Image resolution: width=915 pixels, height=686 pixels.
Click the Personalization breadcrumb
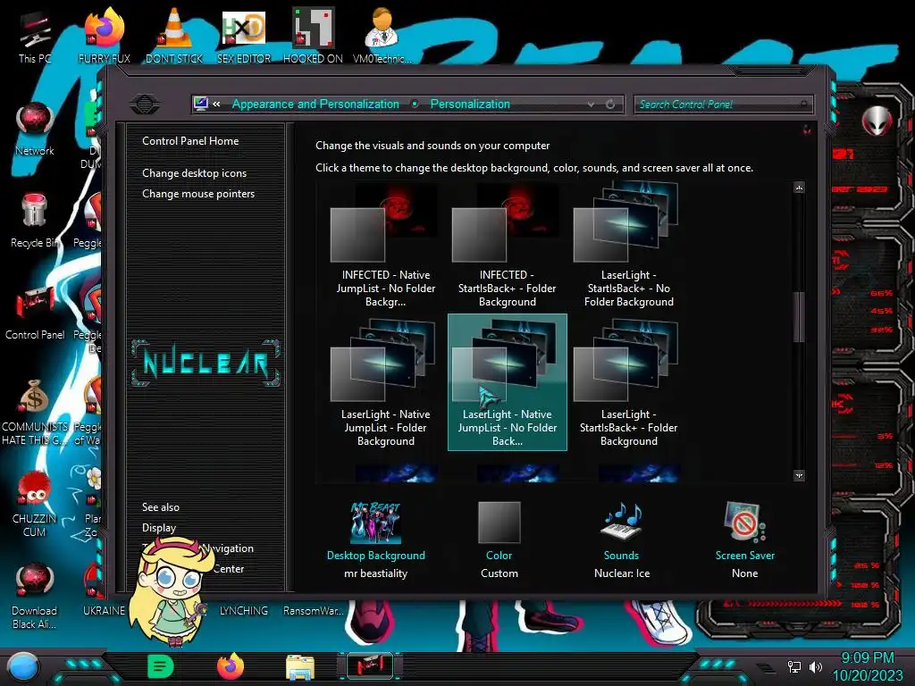tap(470, 104)
